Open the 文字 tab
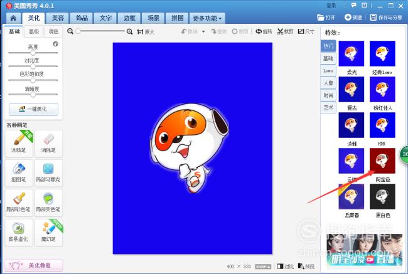408x274 pixels. point(105,18)
